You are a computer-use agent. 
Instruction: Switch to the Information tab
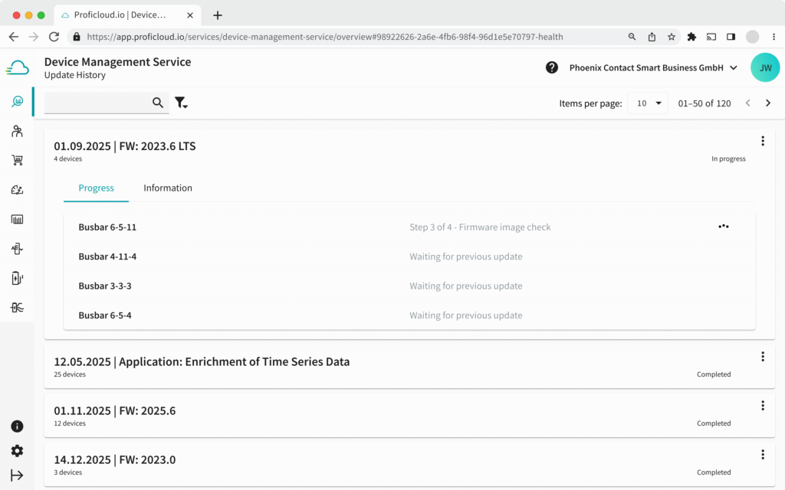point(167,188)
